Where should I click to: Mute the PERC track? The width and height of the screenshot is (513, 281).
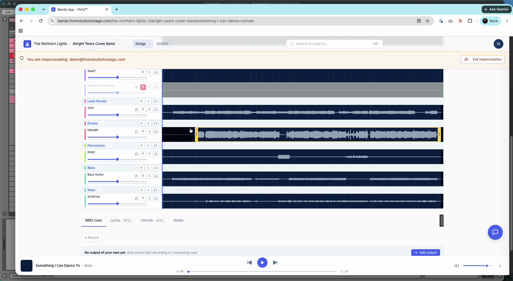tap(143, 154)
